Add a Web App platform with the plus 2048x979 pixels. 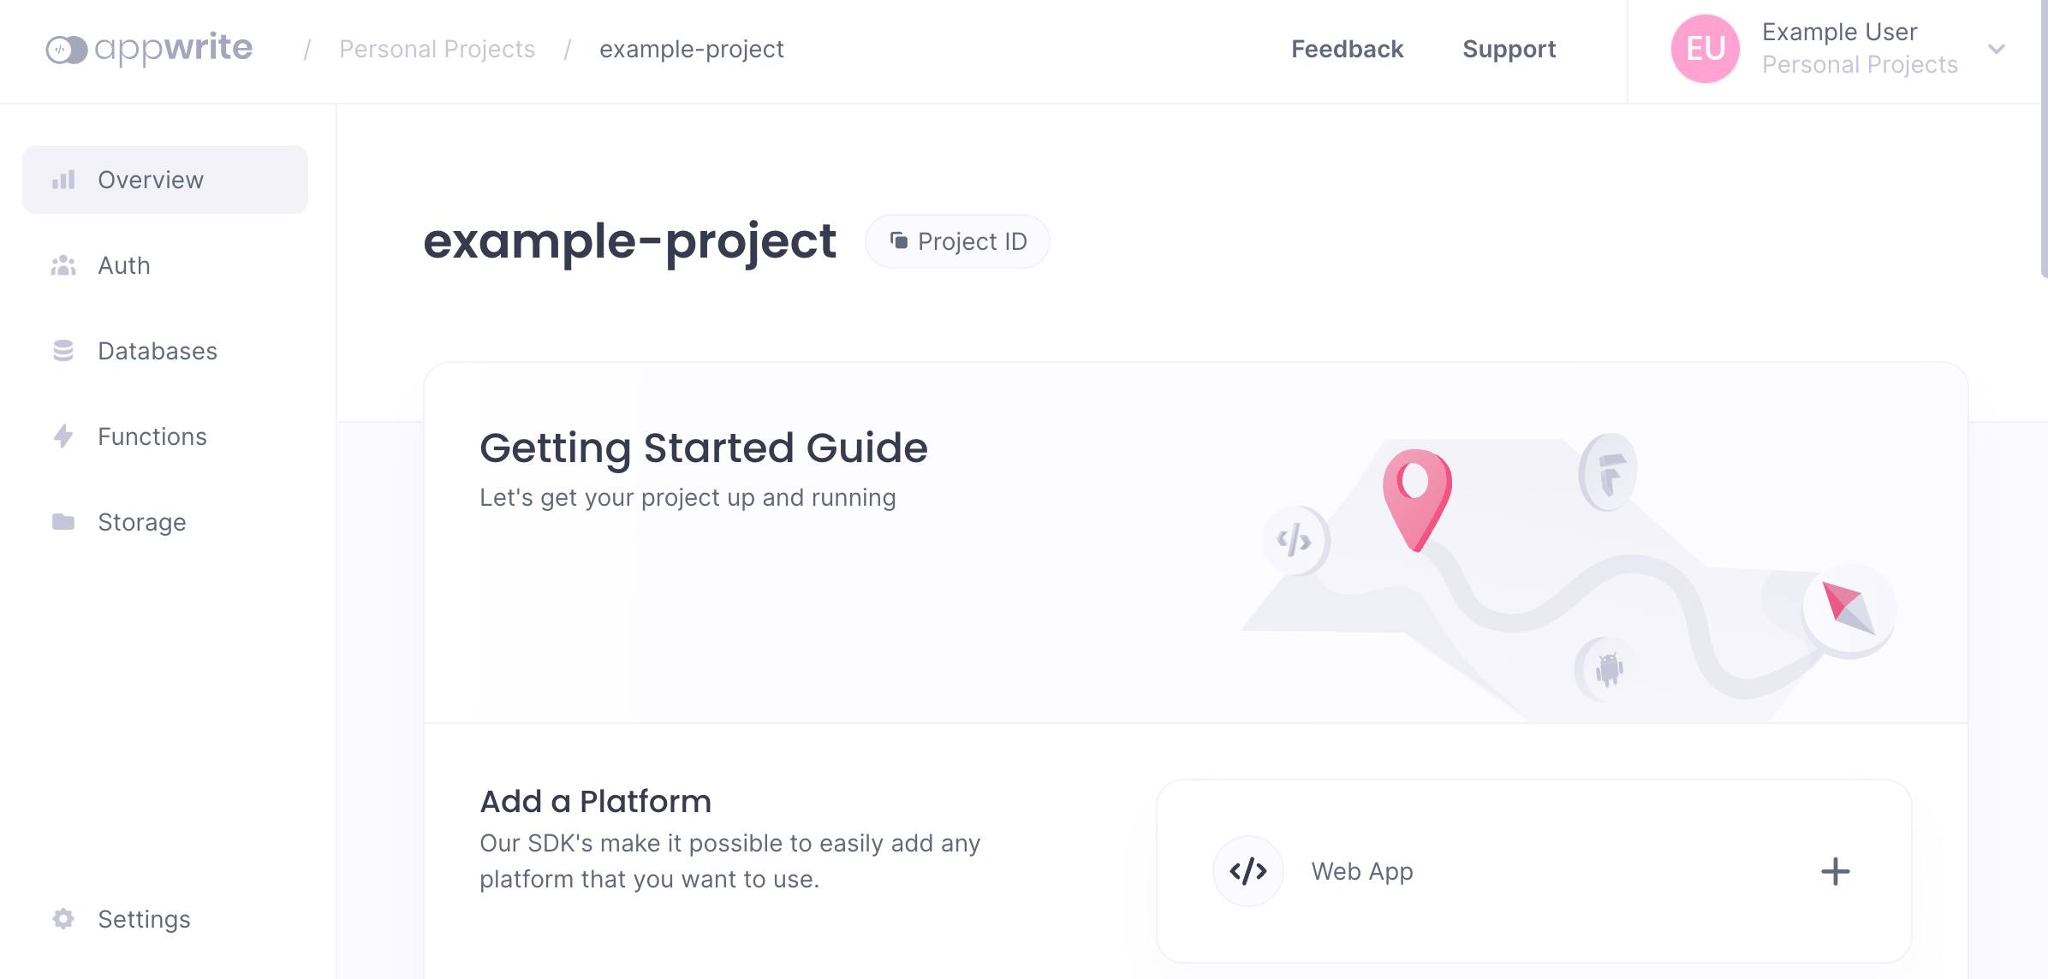[1835, 870]
